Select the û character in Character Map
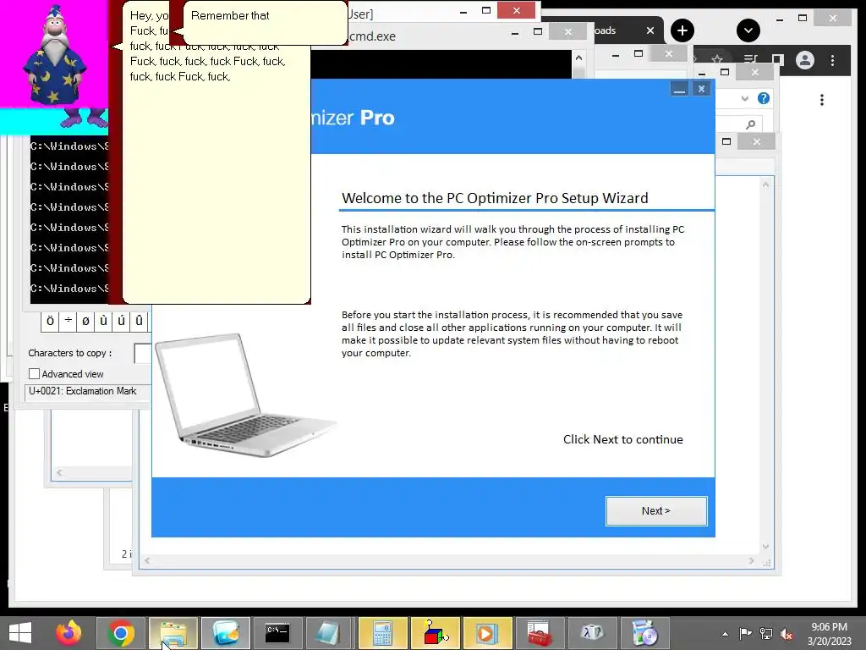Screen dimensions: 866x650 (x=139, y=321)
